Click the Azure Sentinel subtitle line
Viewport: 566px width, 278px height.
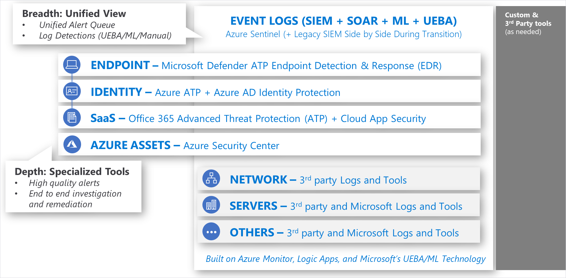pyautogui.click(x=344, y=34)
